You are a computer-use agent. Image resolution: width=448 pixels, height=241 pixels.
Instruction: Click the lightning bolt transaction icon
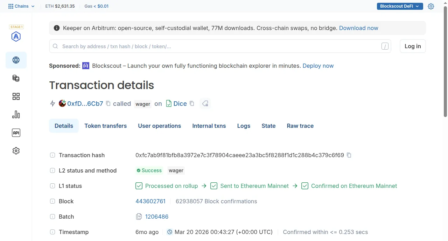point(52,103)
